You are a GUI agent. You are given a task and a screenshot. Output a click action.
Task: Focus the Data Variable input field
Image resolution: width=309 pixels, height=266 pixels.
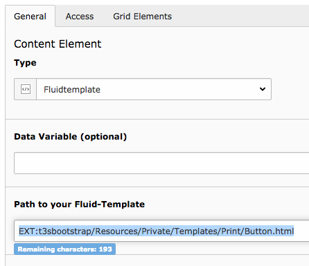[x=161, y=163]
